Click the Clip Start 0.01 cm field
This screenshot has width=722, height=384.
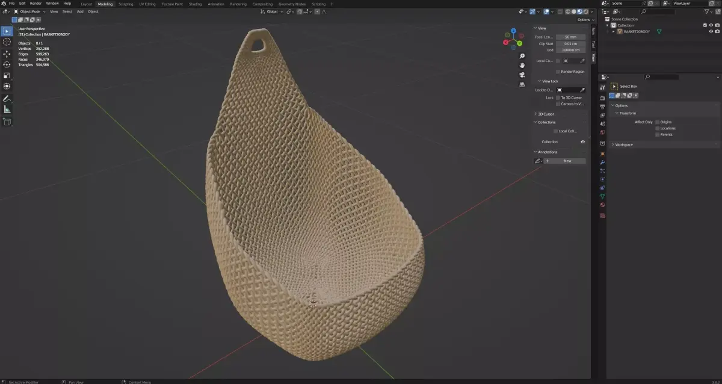(570, 43)
